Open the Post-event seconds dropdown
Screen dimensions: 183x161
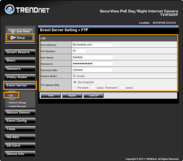pos(122,87)
